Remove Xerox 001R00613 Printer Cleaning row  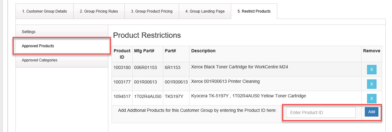coord(371,84)
